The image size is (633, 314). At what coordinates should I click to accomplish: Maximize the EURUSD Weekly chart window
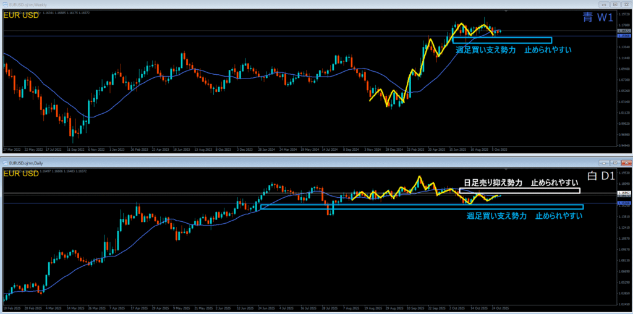[614, 4]
